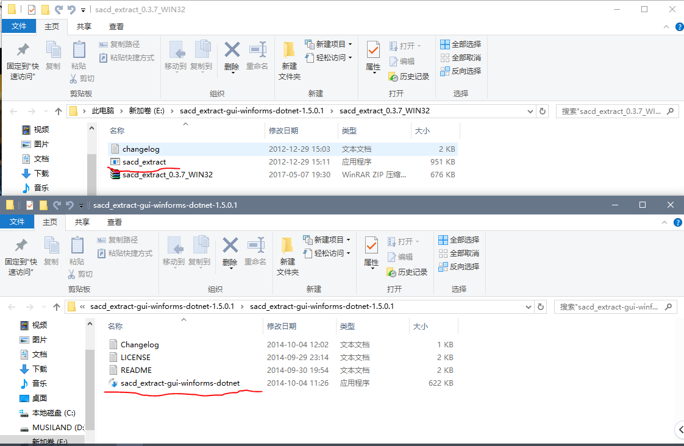Click the 移动到 (Move to) ribbon icon
The image size is (684, 446).
click(176, 56)
